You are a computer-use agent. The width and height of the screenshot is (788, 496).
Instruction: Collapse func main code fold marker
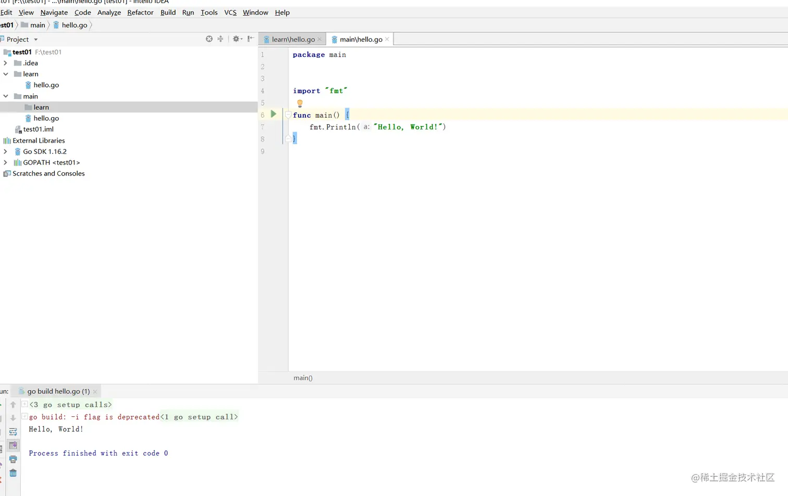coord(288,115)
